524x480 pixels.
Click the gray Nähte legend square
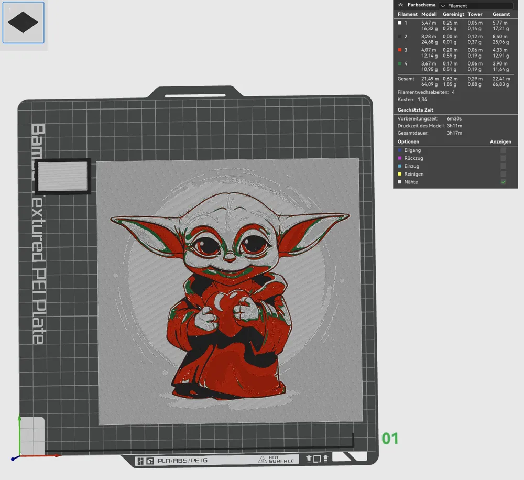(x=399, y=182)
